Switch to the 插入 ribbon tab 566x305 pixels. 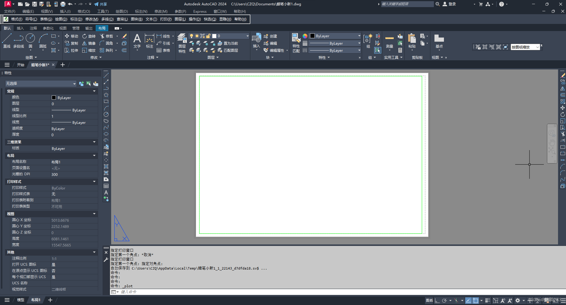pyautogui.click(x=20, y=28)
